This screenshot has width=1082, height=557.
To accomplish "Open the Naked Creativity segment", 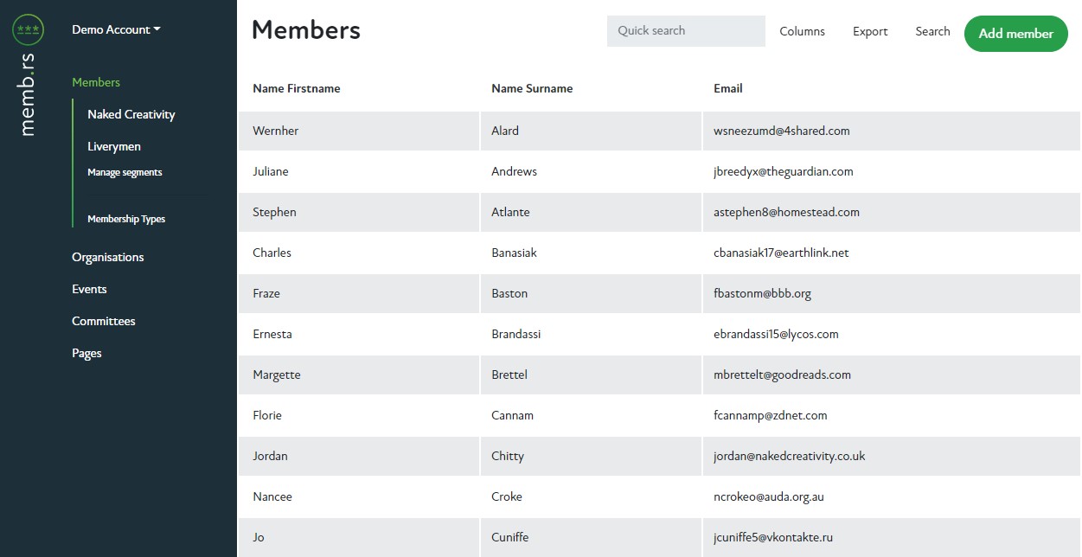I will [x=131, y=113].
